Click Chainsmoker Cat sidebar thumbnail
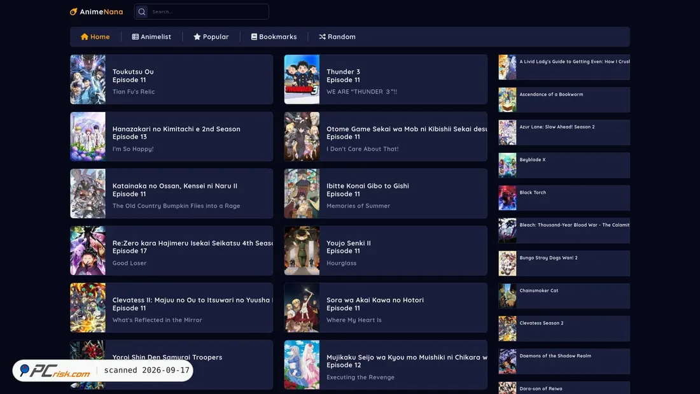Screen dimensions: 700x394 [x=507, y=296]
